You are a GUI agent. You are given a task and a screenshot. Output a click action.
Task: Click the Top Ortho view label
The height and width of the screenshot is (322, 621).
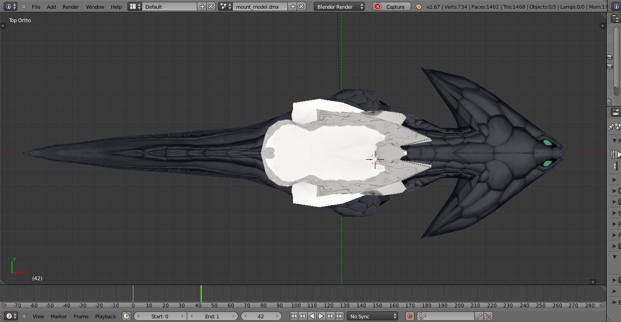coord(20,20)
